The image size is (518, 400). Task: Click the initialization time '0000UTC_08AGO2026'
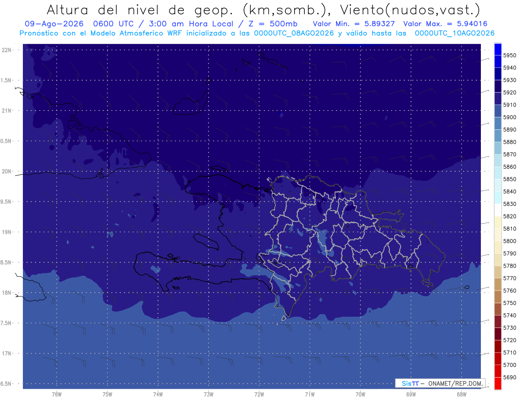(x=294, y=33)
